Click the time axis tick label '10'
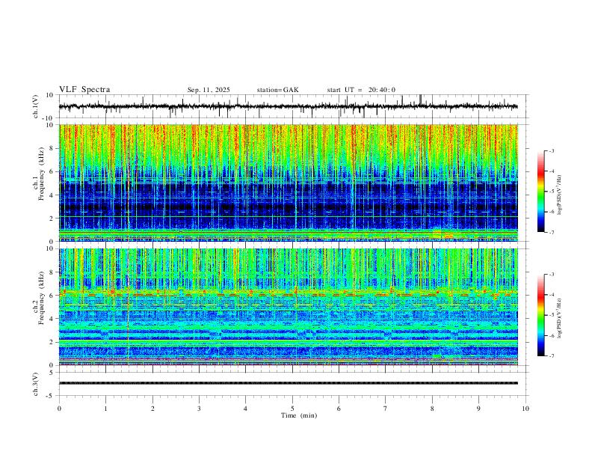 pos(525,409)
